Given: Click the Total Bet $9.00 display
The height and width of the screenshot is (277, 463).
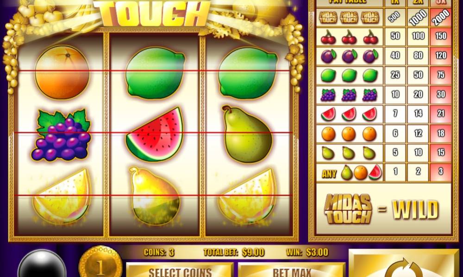Looking at the screenshot, I should click(x=233, y=252).
